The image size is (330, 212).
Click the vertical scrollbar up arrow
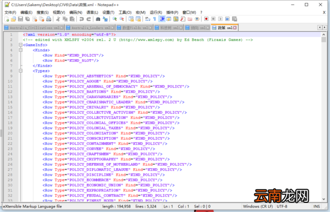324,34
